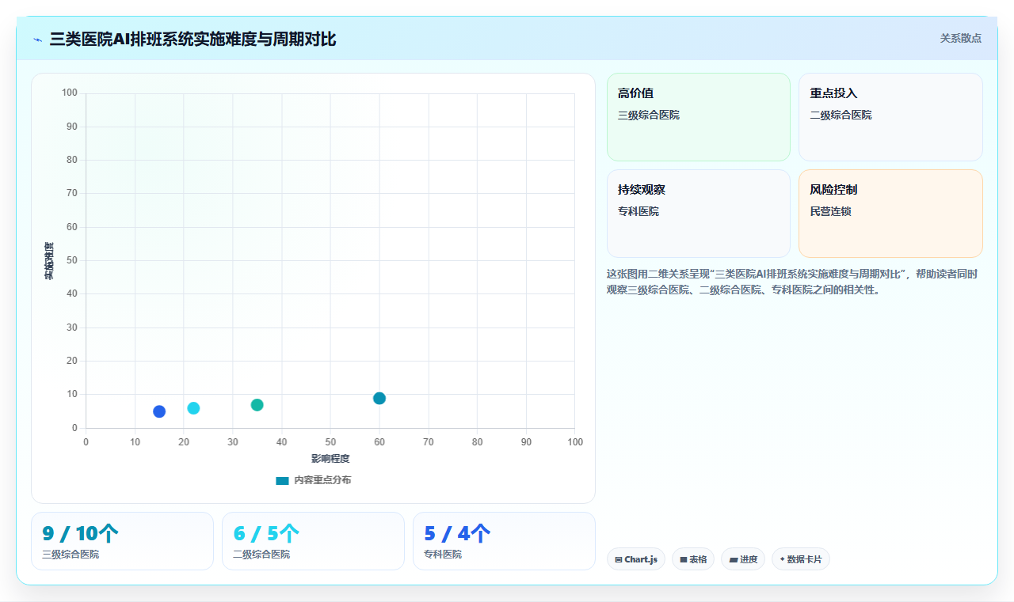The image size is (1014, 602).
Task: Click the 关系散点 label in header
Action: [x=960, y=38]
